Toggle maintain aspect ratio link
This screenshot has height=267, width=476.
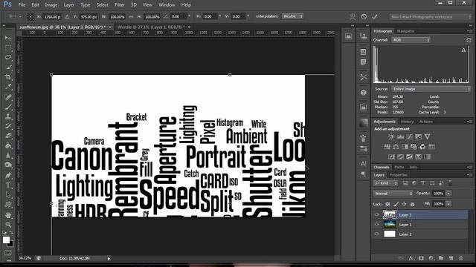131,16
